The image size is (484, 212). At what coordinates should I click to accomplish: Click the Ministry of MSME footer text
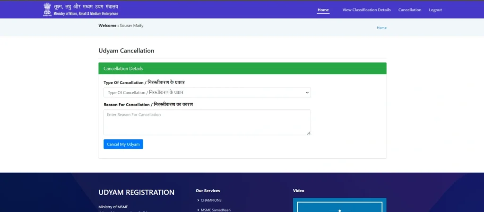point(113,207)
